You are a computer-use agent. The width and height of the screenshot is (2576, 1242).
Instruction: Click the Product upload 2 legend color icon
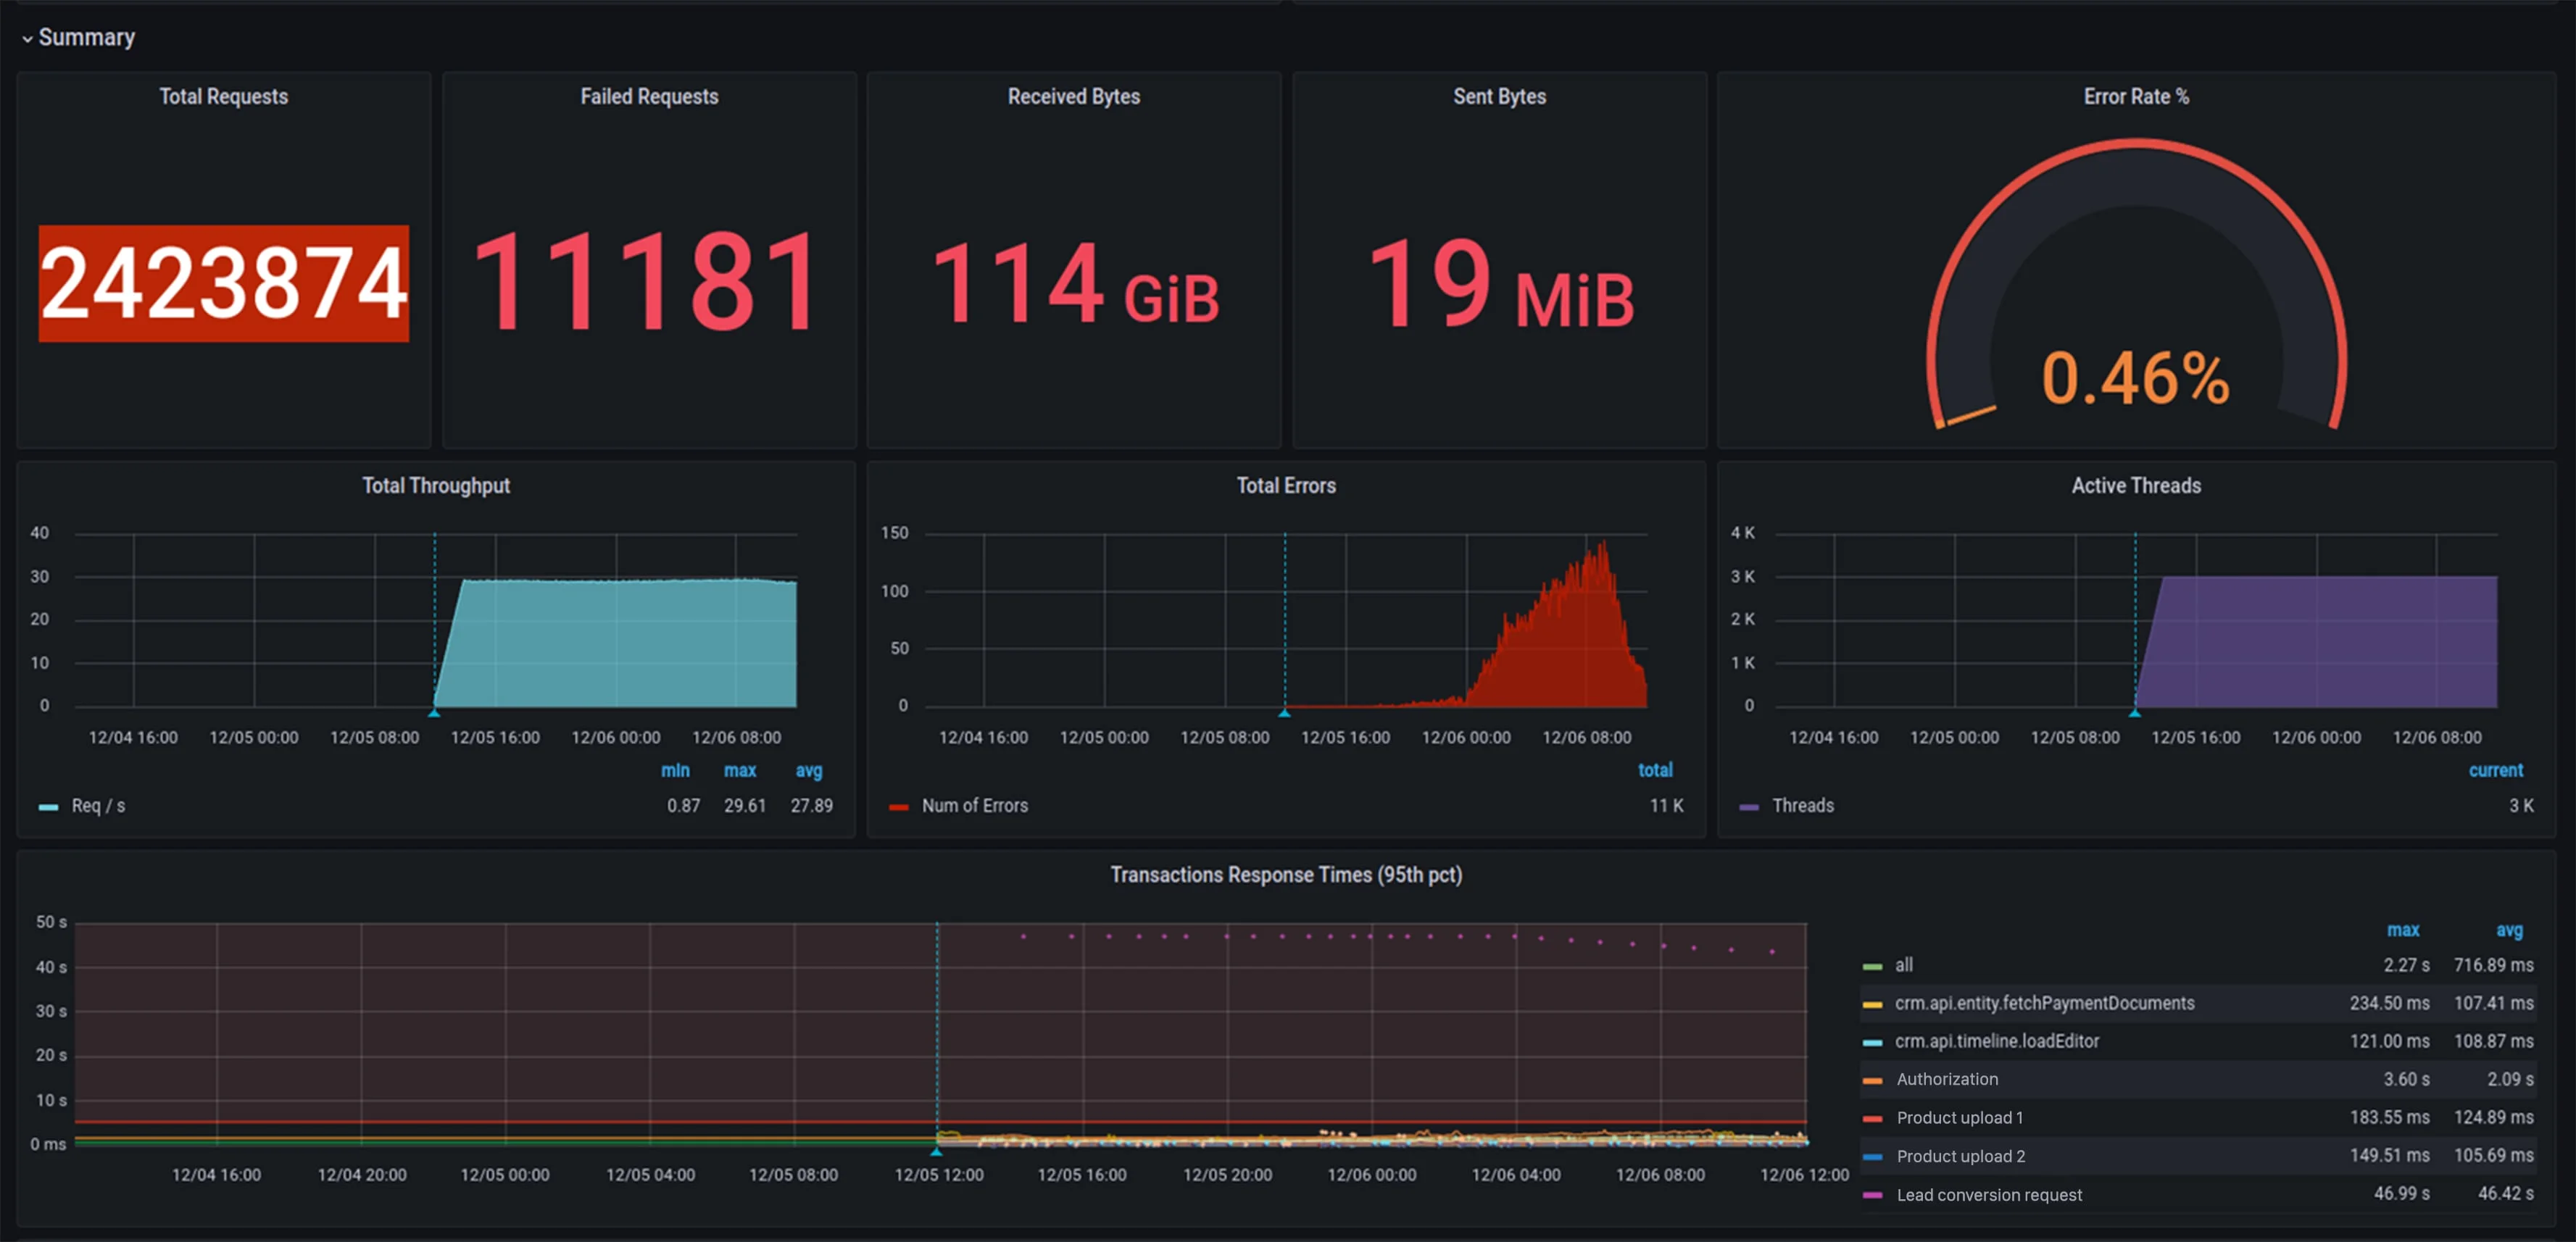pyautogui.click(x=1872, y=1157)
